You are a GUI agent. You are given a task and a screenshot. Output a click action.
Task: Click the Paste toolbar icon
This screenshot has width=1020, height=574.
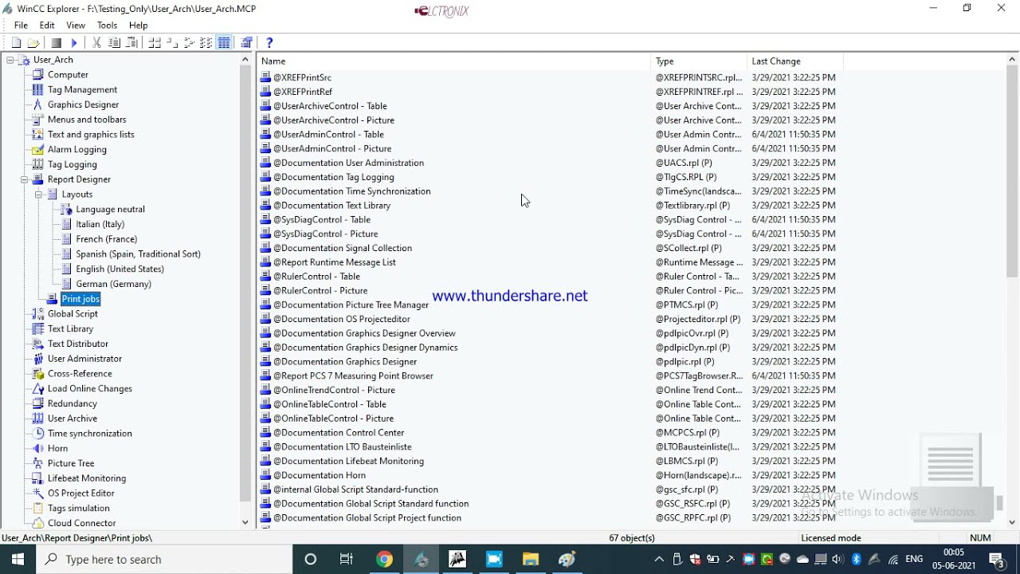(x=132, y=43)
